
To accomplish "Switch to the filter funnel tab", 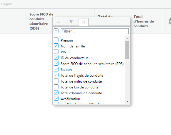I will coord(71,22).
